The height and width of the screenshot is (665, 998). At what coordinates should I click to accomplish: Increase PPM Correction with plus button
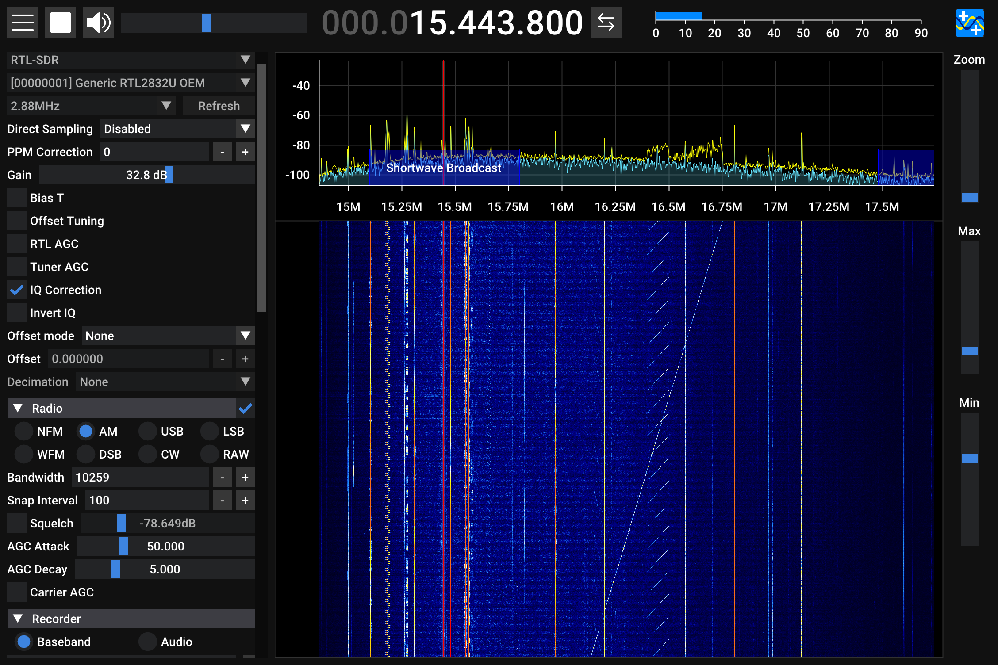[246, 152]
